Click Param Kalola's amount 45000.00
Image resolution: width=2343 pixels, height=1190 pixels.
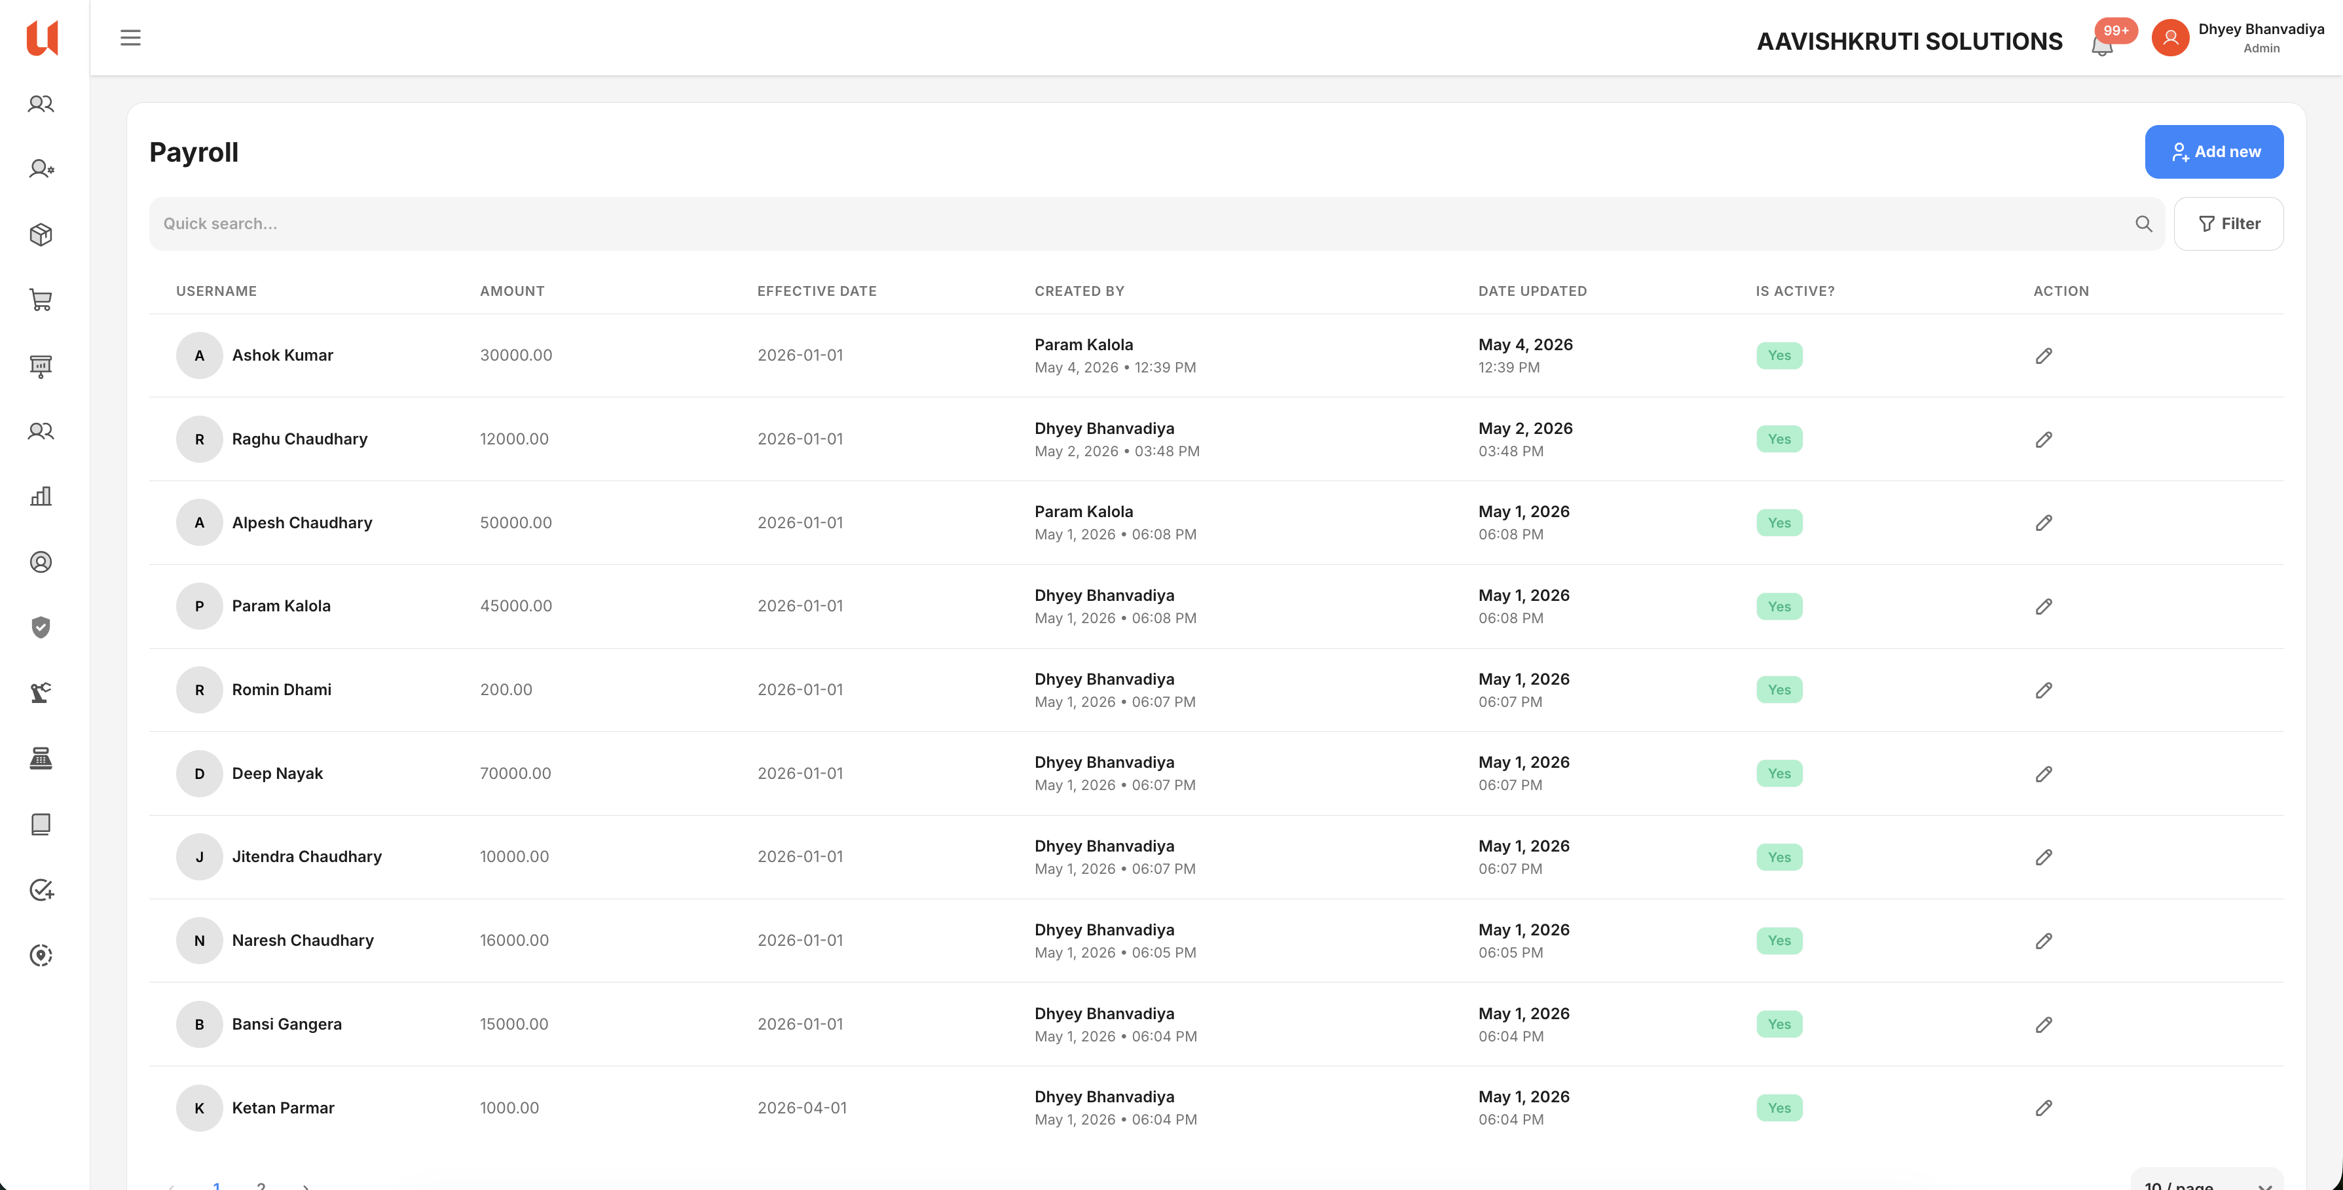coord(516,606)
